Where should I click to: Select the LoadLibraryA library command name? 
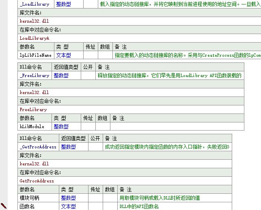[x=35, y=38]
